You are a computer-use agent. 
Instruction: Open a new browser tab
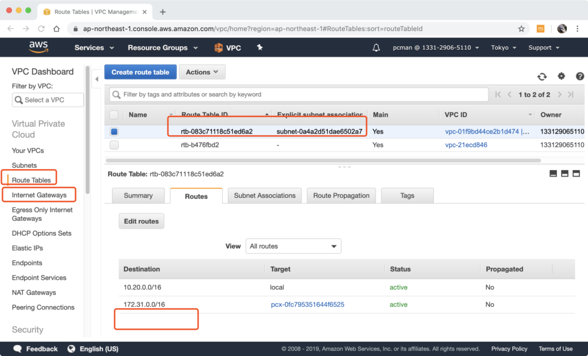[x=163, y=12]
